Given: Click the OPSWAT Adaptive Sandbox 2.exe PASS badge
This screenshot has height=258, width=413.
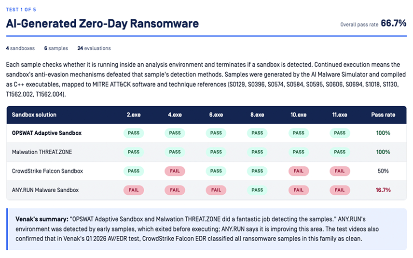Looking at the screenshot, I should click(x=134, y=133).
